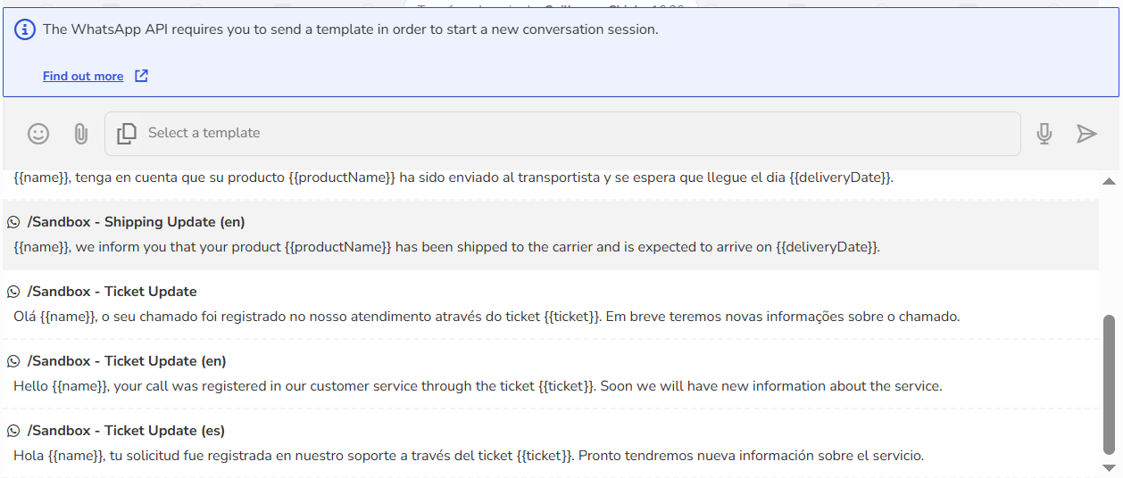Image resolution: width=1123 pixels, height=478 pixels.
Task: Click the send arrow icon
Action: pyautogui.click(x=1086, y=134)
